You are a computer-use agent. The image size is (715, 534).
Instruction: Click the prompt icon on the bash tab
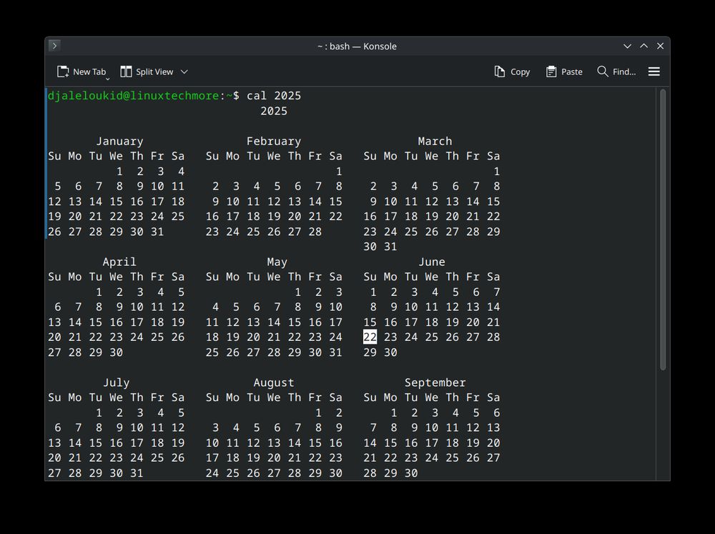pos(55,46)
